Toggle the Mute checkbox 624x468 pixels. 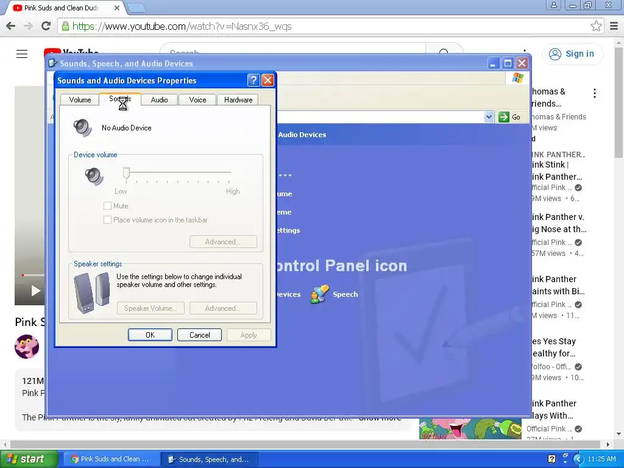107,206
